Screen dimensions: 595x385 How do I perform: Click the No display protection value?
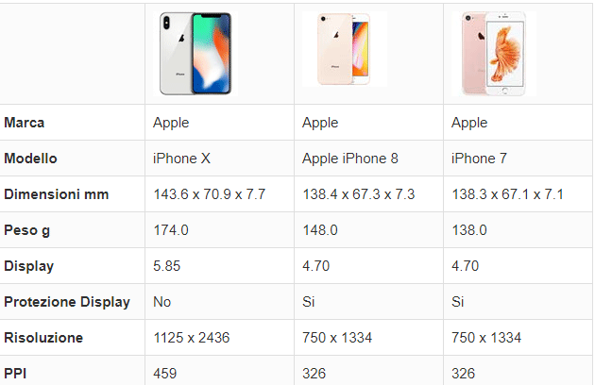pos(161,302)
